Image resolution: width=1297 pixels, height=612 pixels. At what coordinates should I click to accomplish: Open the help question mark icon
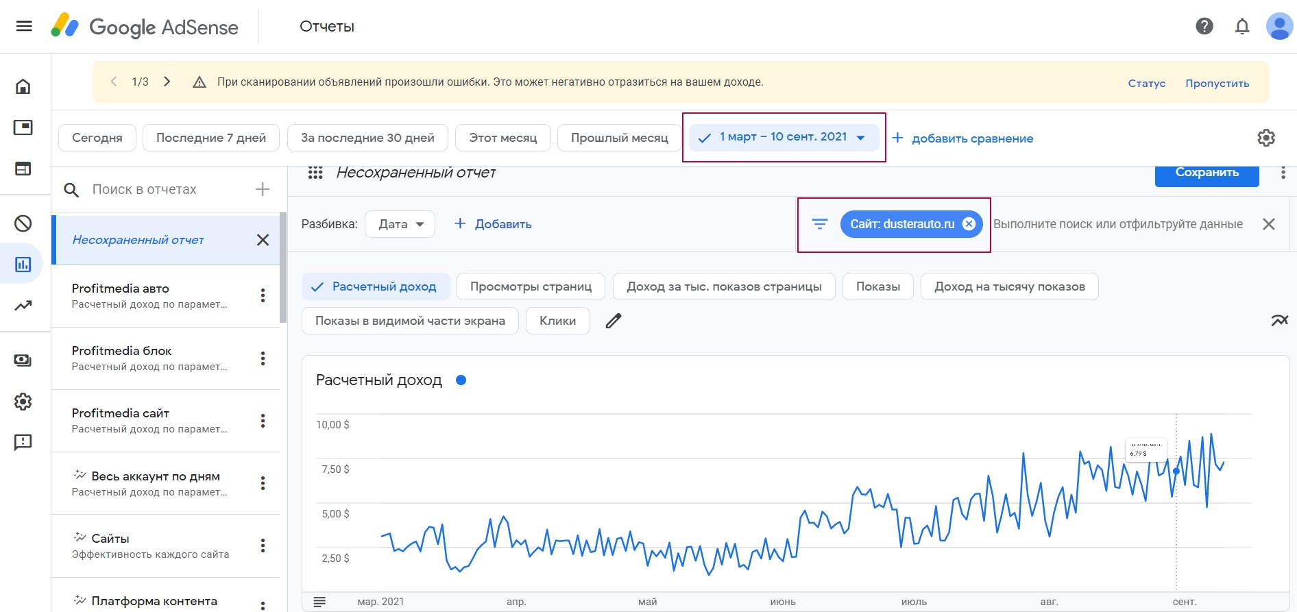click(1204, 26)
